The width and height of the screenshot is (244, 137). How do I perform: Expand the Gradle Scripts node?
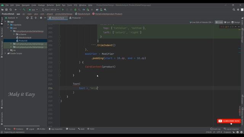point(5,53)
